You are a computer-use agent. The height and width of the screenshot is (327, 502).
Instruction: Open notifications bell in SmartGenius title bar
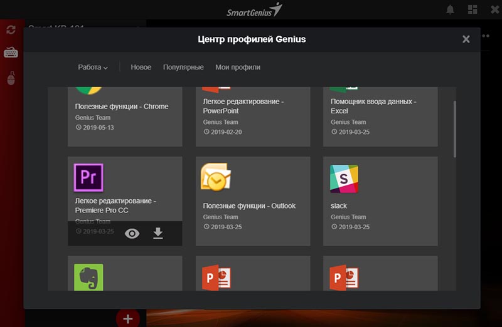450,9
